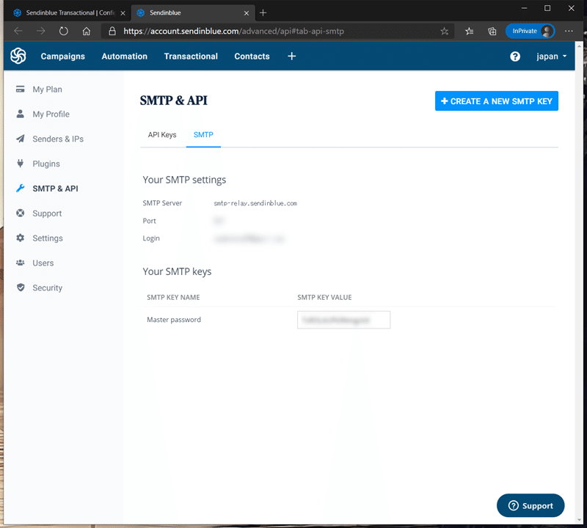
Task: Click the Settings gear icon
Action: [21, 238]
